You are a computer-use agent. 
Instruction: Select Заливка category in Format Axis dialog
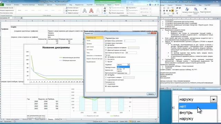click(x=94, y=44)
